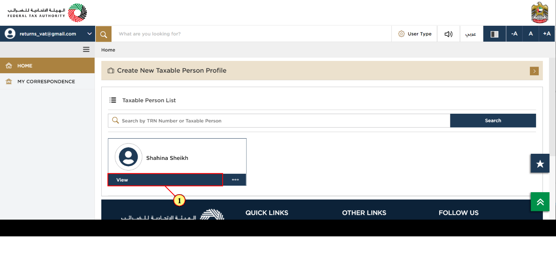Expand the Create New Profile arrow

coord(534,71)
